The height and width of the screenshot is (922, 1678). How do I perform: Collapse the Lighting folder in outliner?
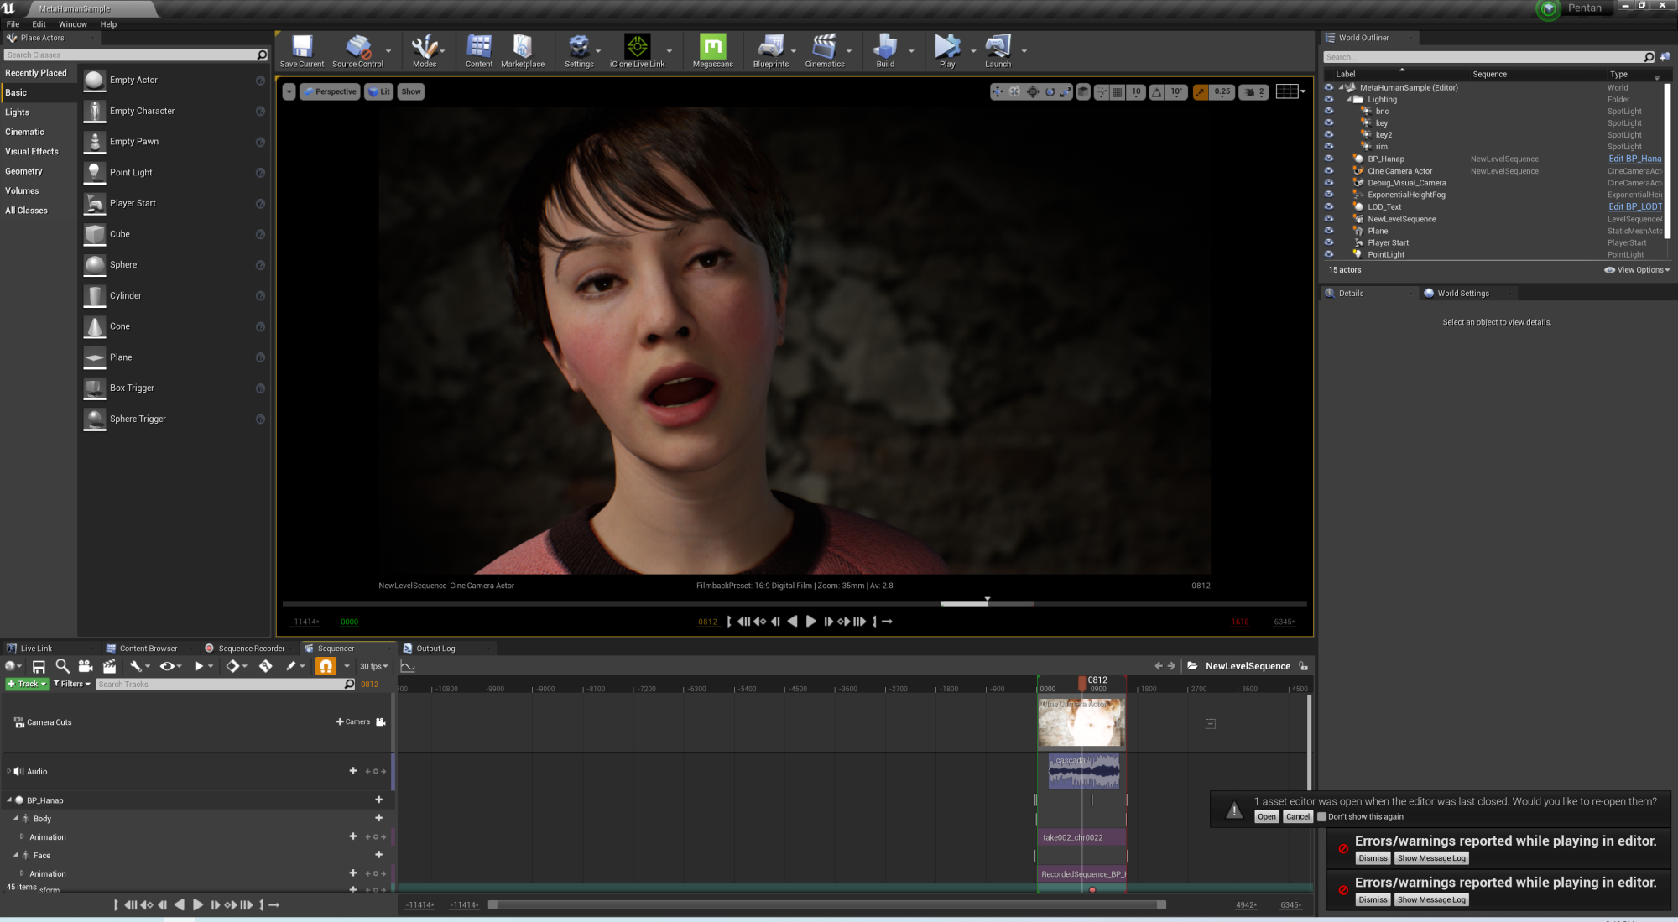[1349, 99]
